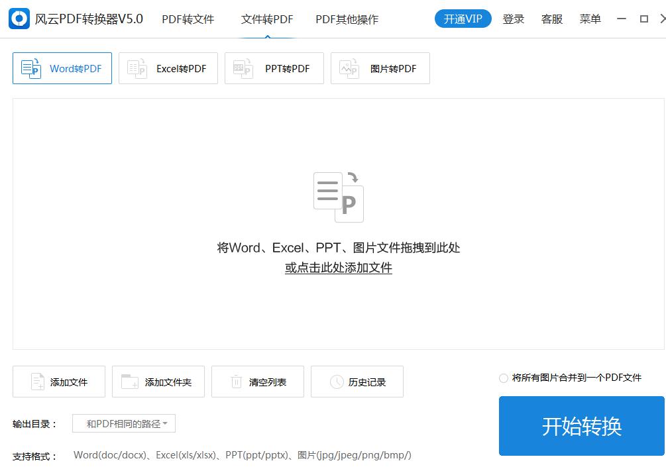Select the 图片转PDF conversion icon
The width and height of the screenshot is (666, 469).
click(349, 68)
